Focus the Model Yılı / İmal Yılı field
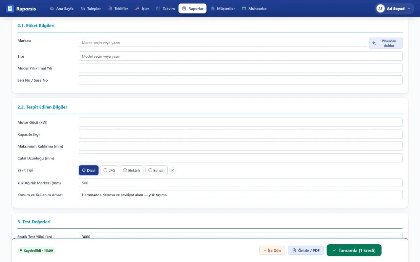The height and width of the screenshot is (262, 420). [241, 68]
